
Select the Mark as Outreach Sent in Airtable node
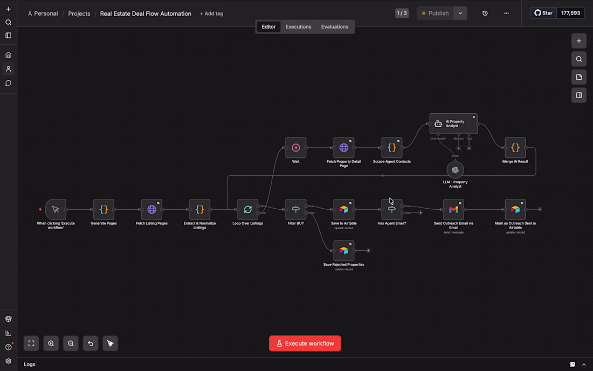515,210
